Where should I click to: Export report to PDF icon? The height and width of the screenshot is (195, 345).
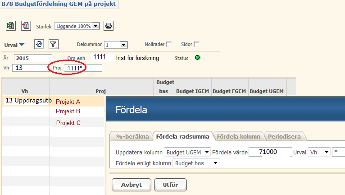pyautogui.click(x=26, y=26)
